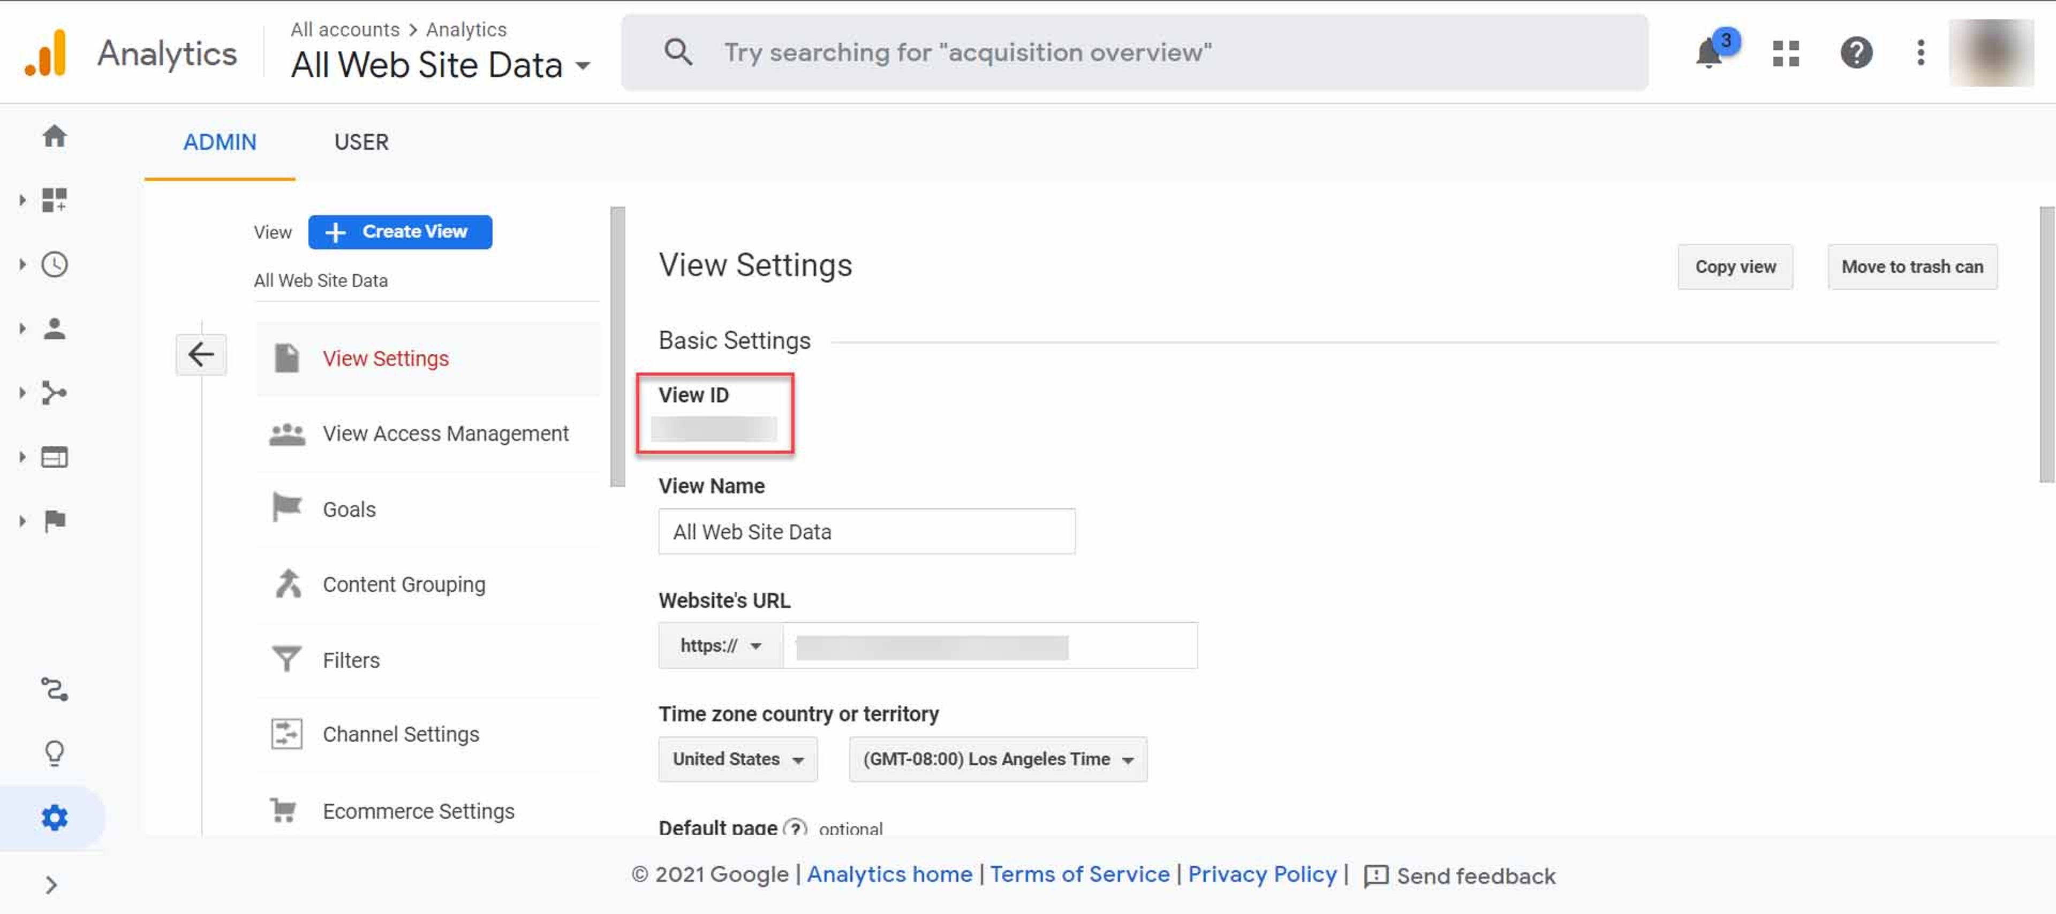2056x914 pixels.
Task: Click the View Settings document icon
Action: 286,358
